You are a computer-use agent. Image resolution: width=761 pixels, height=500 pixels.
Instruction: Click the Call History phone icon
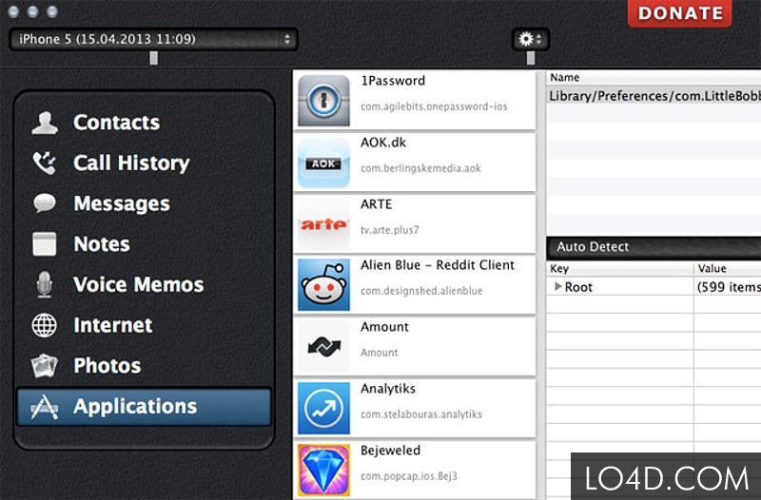pyautogui.click(x=45, y=163)
